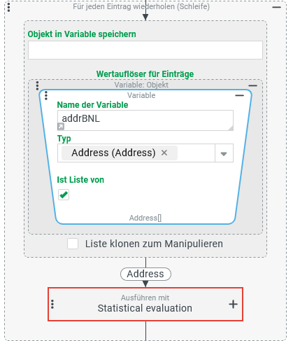This screenshot has width=293, height=341.
Task: Collapse the Für jeden Eintrag wiederholen block
Action: tap(276, 7)
